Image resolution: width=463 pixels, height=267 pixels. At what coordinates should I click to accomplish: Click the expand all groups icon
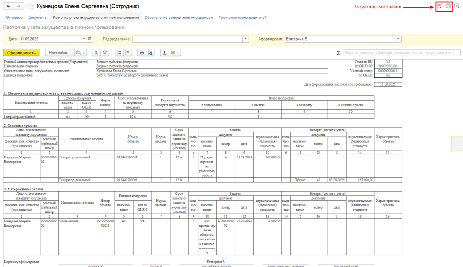coord(119,53)
